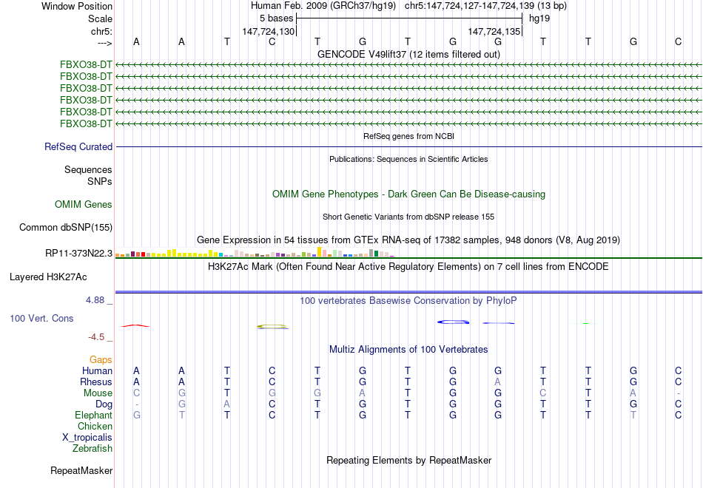Click 'Multiz Alignments of 100 Vertebrates' title
The image size is (703, 488).
click(x=408, y=350)
